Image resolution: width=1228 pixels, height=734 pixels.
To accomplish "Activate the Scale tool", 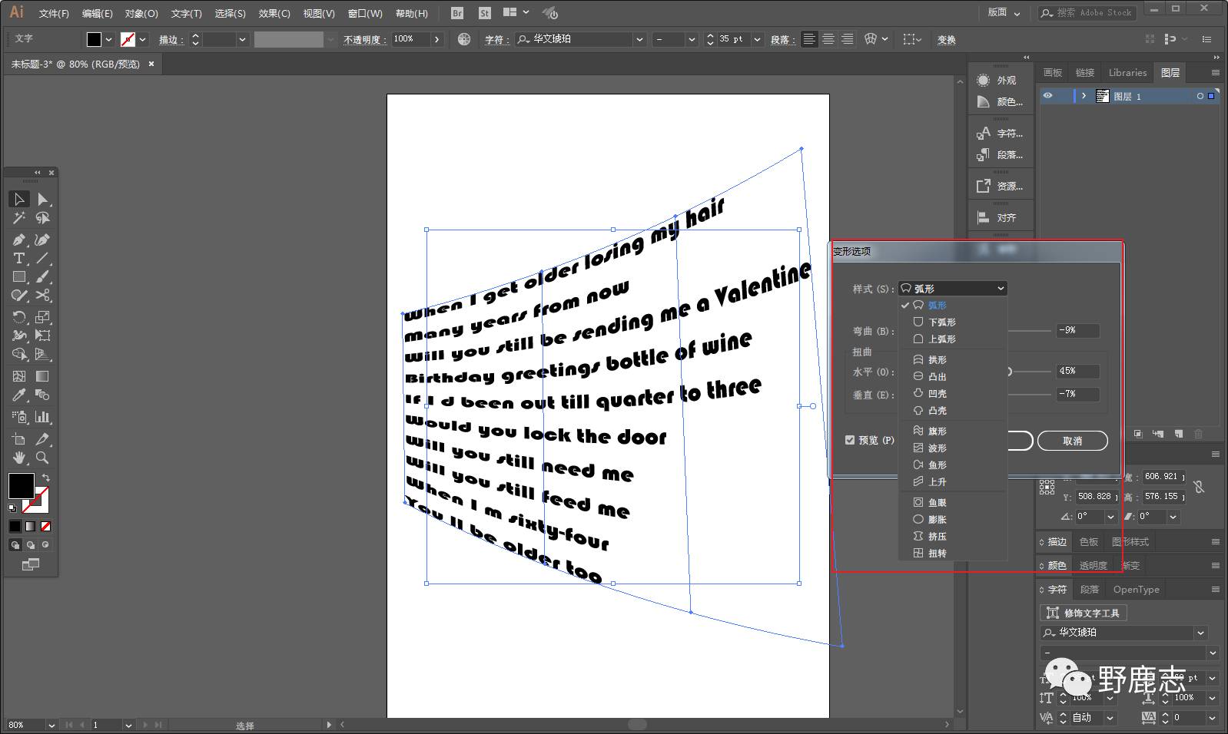I will point(43,317).
